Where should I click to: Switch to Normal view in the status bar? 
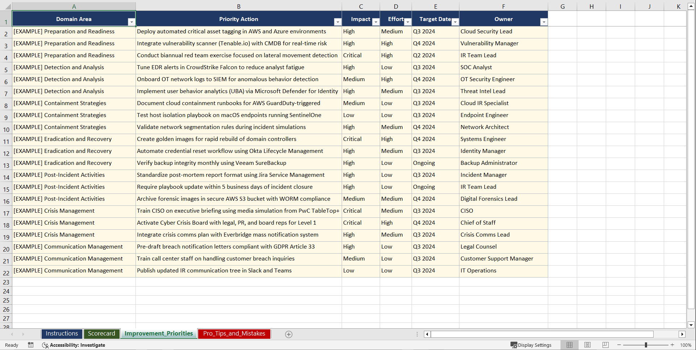coord(569,345)
